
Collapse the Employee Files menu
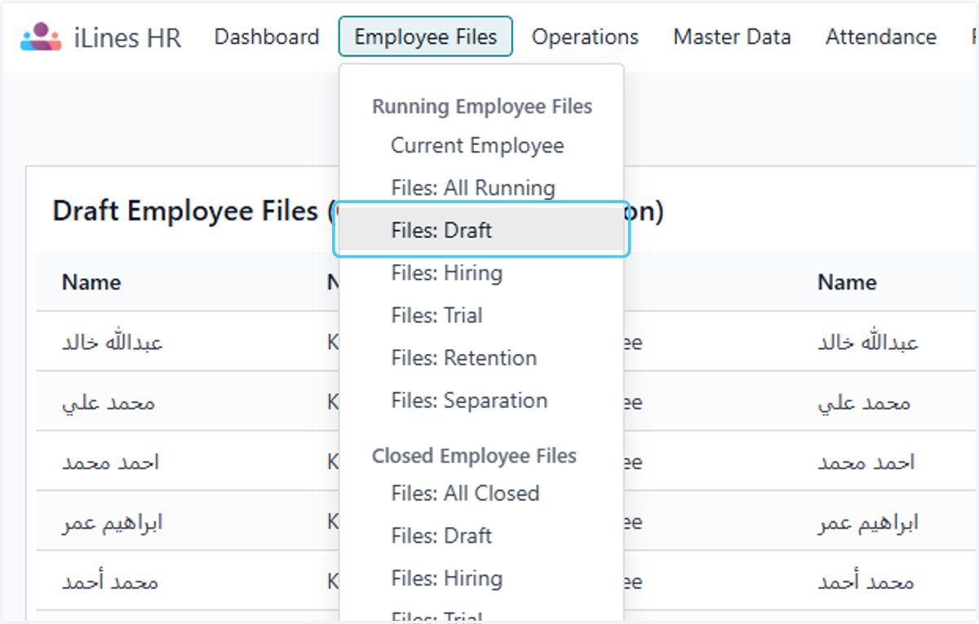click(x=426, y=37)
